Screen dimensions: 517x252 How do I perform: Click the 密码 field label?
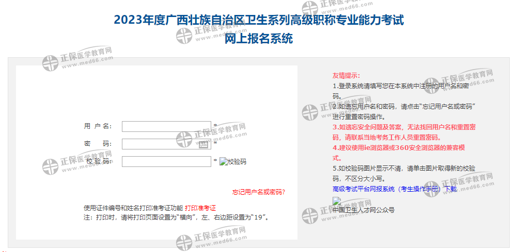pyautogui.click(x=98, y=144)
